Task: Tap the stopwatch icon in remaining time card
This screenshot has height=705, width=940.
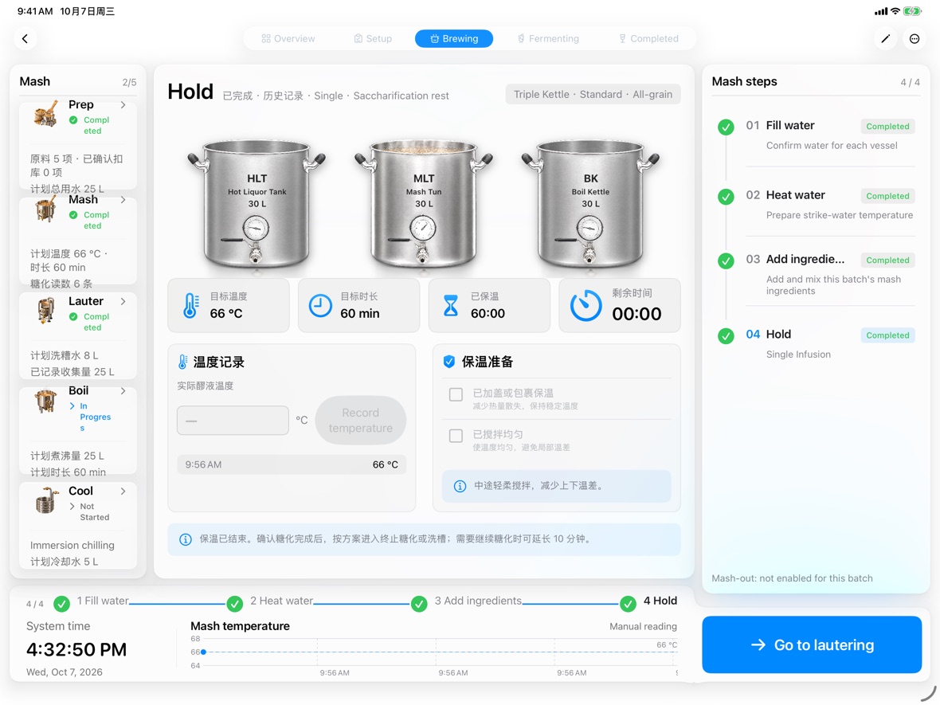Action: coord(585,305)
